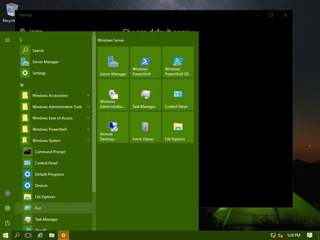Open the Server Manager tile
The height and width of the screenshot is (240, 320).
click(x=113, y=62)
